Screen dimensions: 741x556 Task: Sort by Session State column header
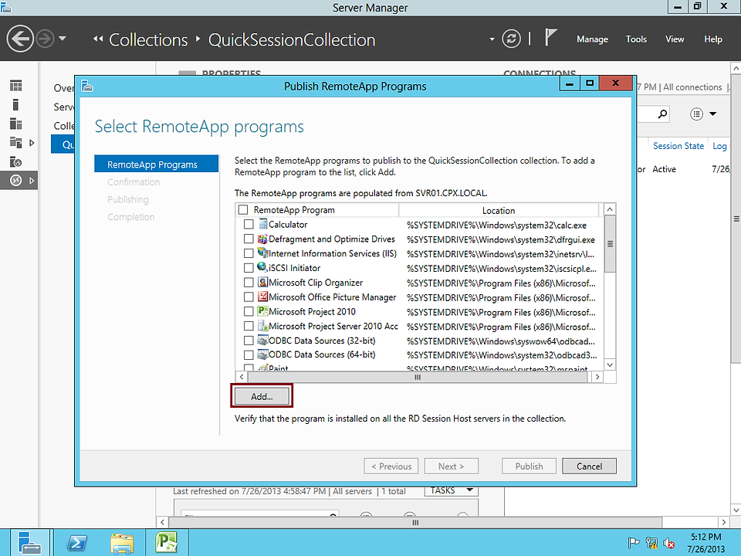tap(678, 146)
